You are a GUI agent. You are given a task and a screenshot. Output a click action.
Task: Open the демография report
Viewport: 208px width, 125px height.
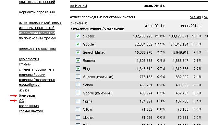[x=29, y=59]
